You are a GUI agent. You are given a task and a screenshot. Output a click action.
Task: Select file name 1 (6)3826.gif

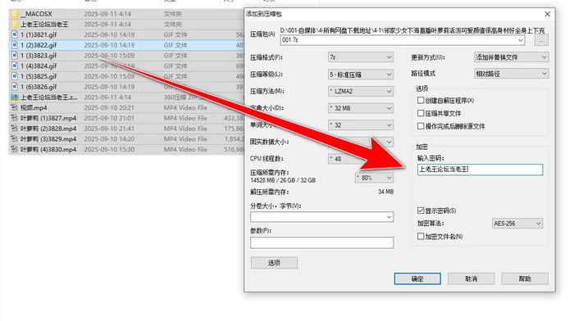(39, 87)
